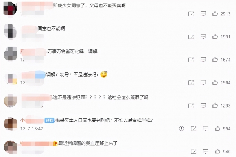Click the 铁粉 badge next to username

coord(50,120)
